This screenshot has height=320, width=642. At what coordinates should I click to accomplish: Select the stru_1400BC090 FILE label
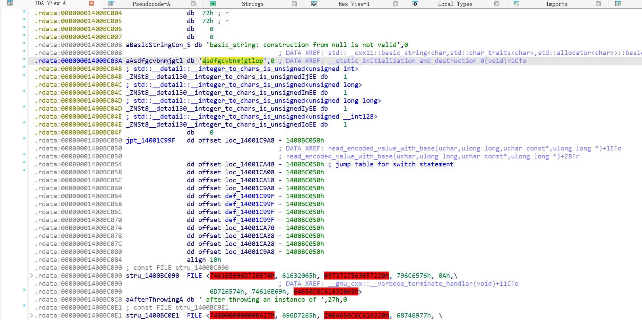click(153, 276)
